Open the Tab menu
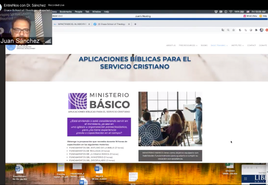 tap(87, 12)
